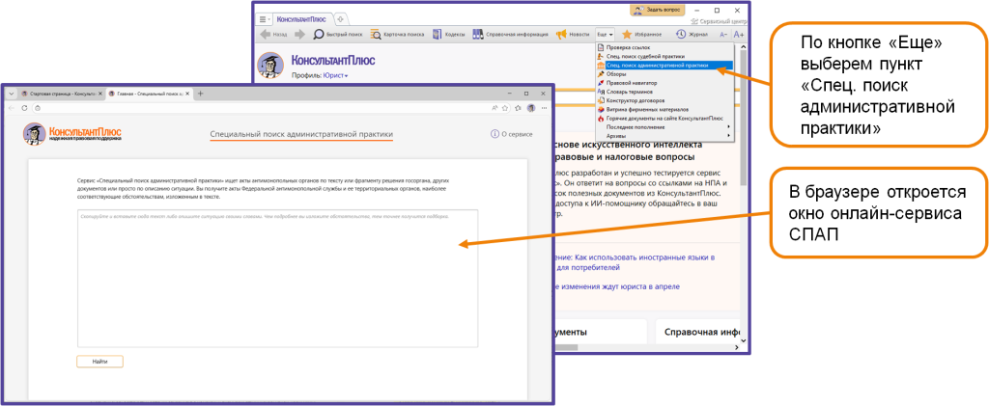This screenshot has height=406, width=989.
Task: Click the Read aloud icon in address bar
Action: click(495, 108)
